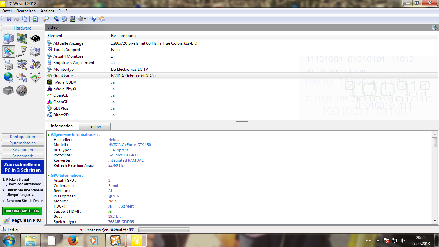
Task: Select the Aktuelle Anzeige row
Action: pyautogui.click(x=242, y=43)
